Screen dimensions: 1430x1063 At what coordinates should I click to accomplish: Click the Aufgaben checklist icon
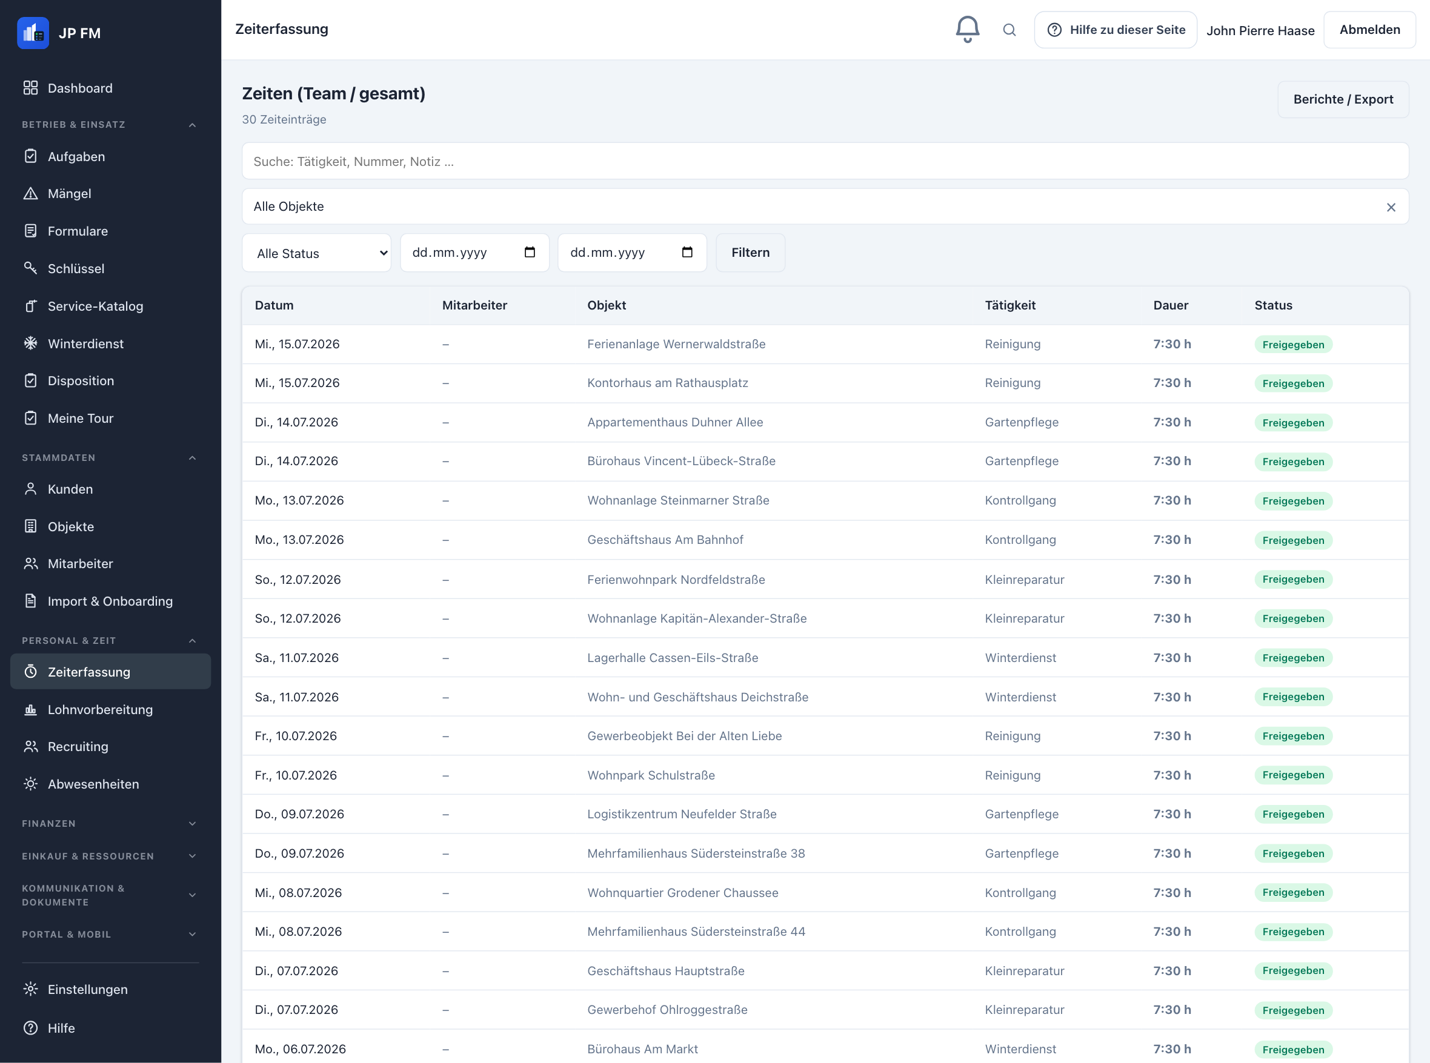point(30,156)
